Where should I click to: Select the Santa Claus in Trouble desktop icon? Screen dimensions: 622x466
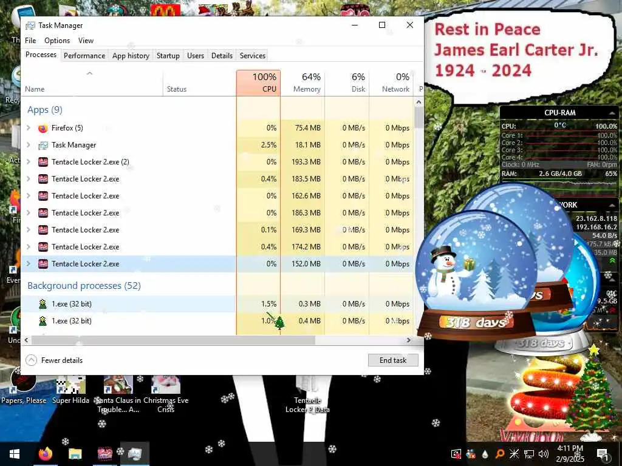118,394
